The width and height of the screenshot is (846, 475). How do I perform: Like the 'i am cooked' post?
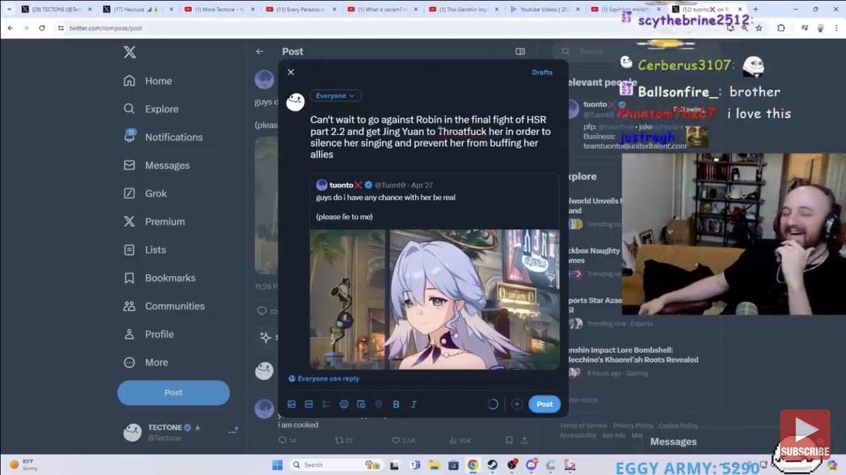pyautogui.click(x=403, y=441)
